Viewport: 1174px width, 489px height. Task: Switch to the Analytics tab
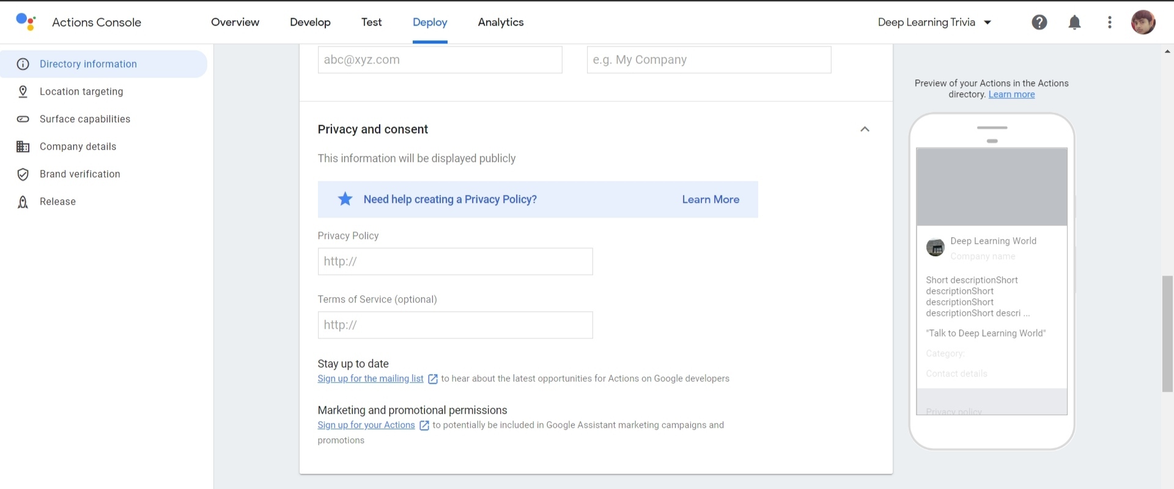tap(501, 23)
